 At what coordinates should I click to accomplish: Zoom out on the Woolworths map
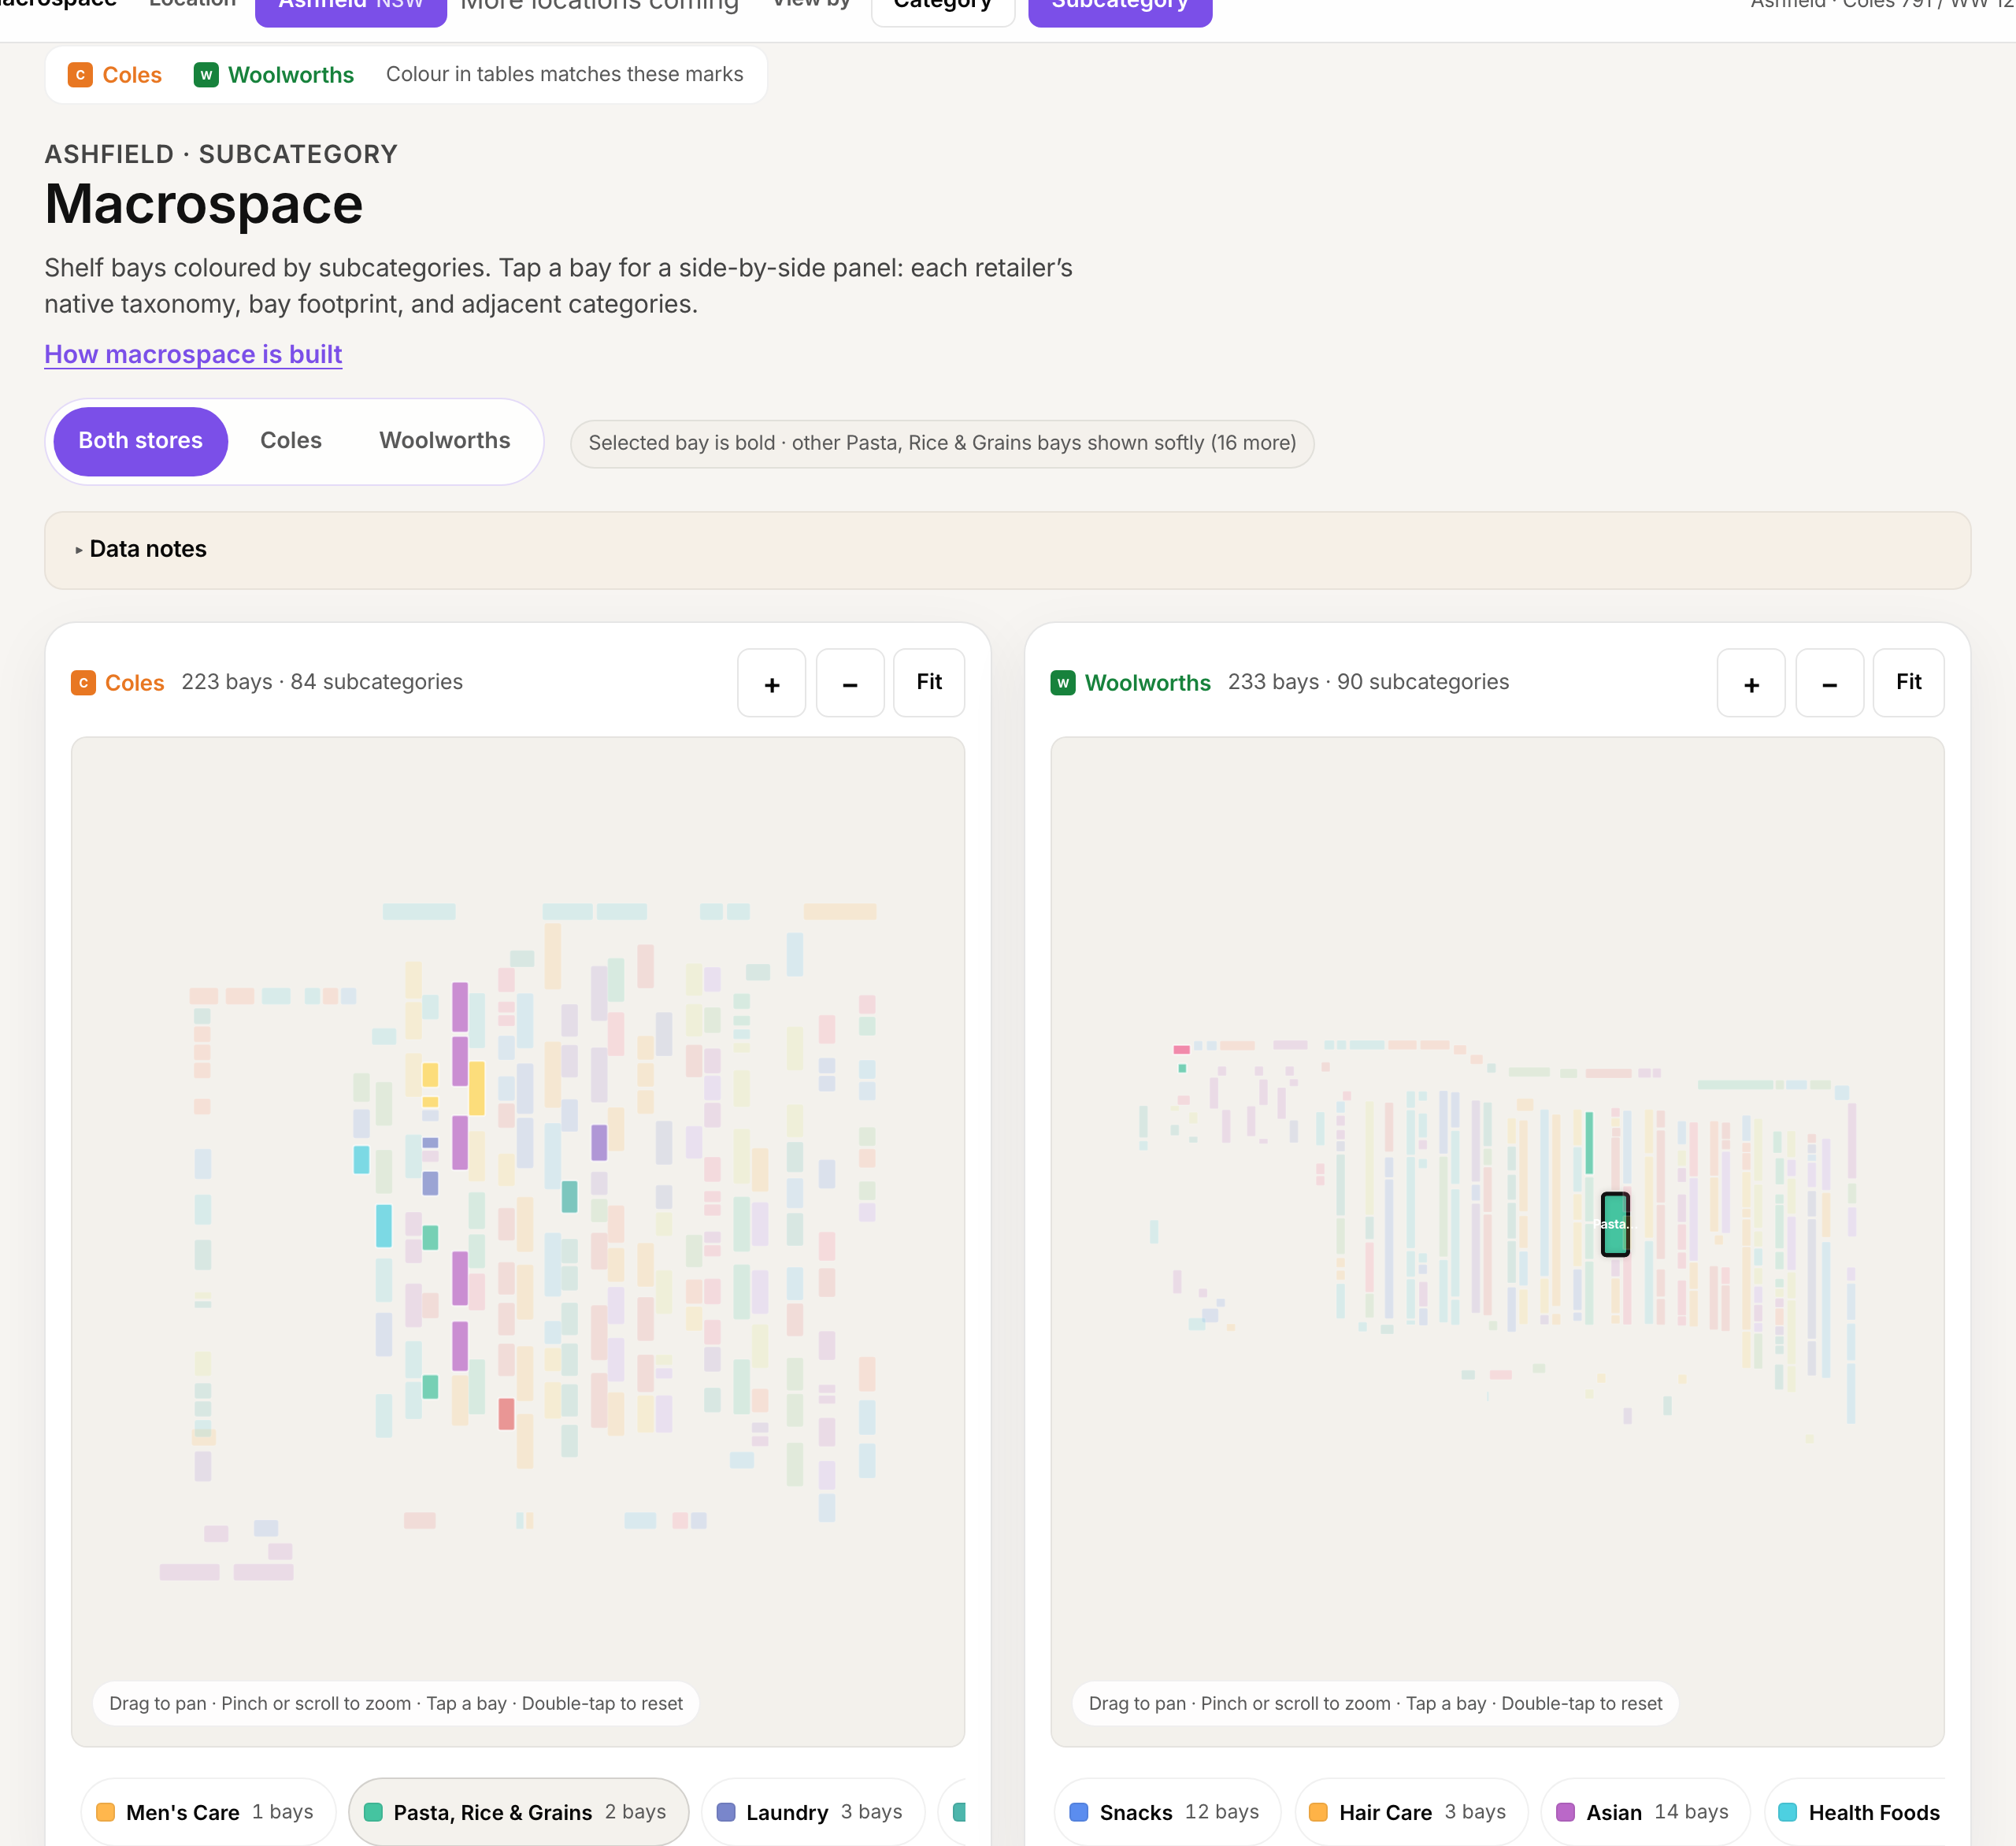tap(1830, 683)
